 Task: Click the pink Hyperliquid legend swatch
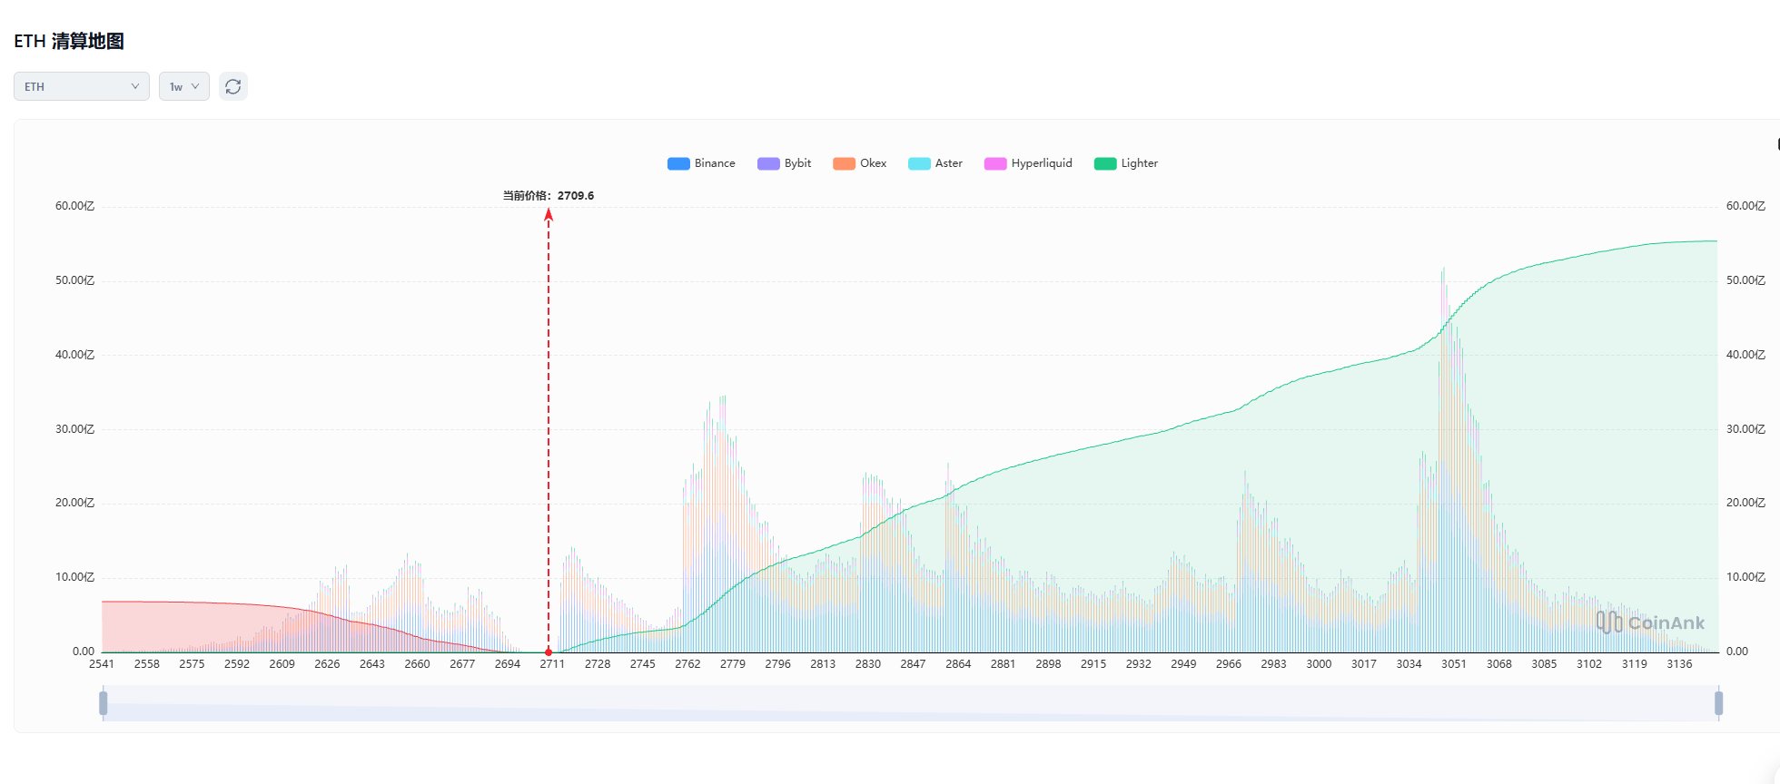tap(995, 163)
